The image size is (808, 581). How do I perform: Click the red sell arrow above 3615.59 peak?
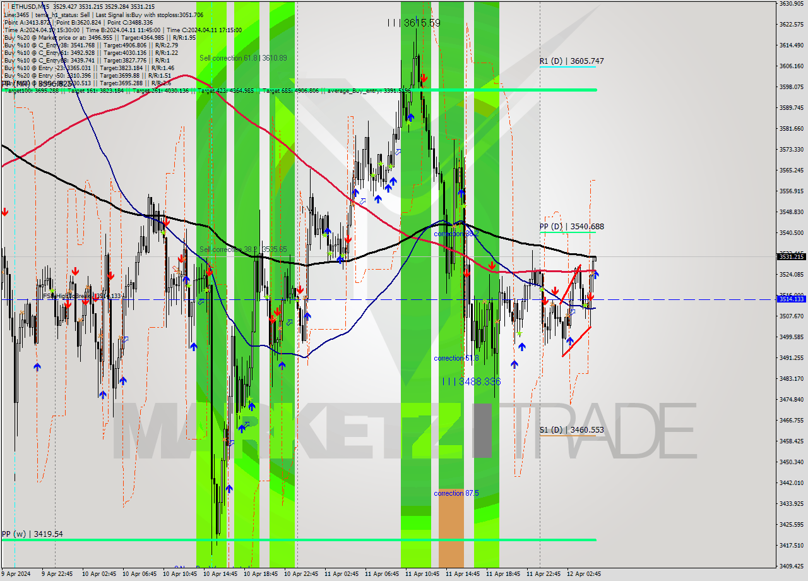click(424, 78)
